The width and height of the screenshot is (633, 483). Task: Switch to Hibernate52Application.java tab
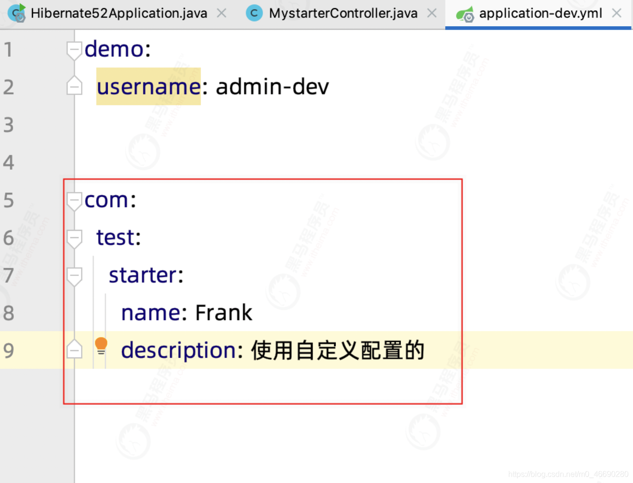tap(119, 13)
